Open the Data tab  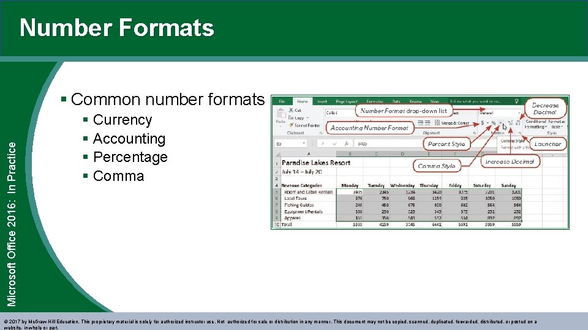396,101
